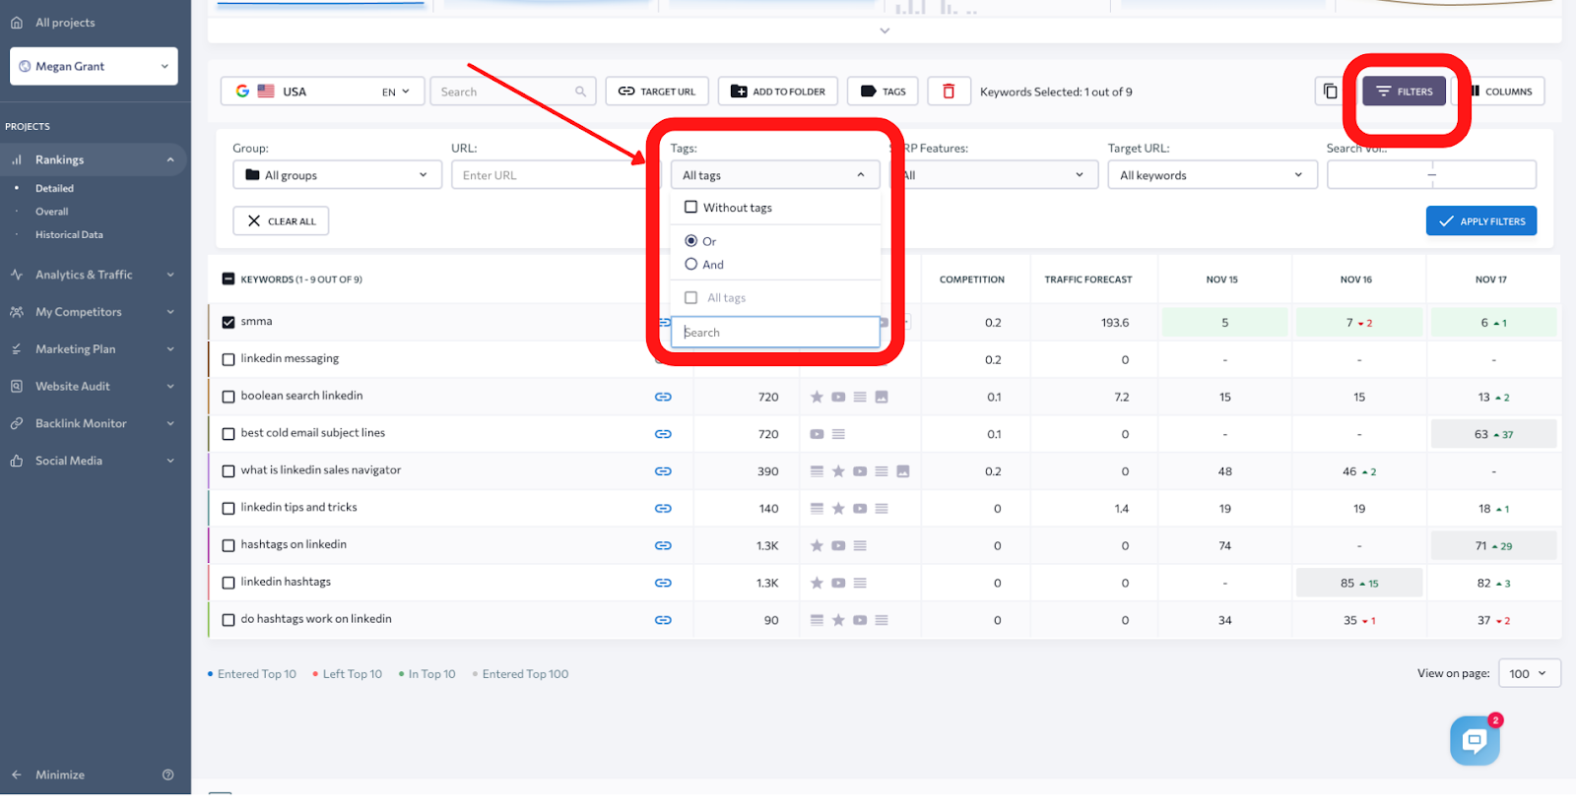Click star SERP icon in linkedin hashtags row

click(x=817, y=583)
